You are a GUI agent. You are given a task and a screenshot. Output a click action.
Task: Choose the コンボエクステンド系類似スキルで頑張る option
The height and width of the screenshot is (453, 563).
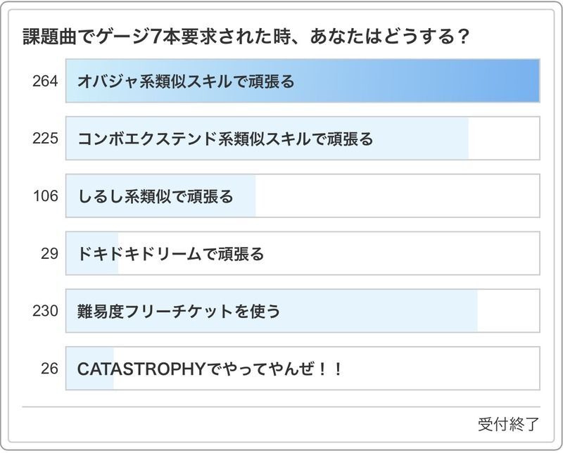tap(225, 139)
